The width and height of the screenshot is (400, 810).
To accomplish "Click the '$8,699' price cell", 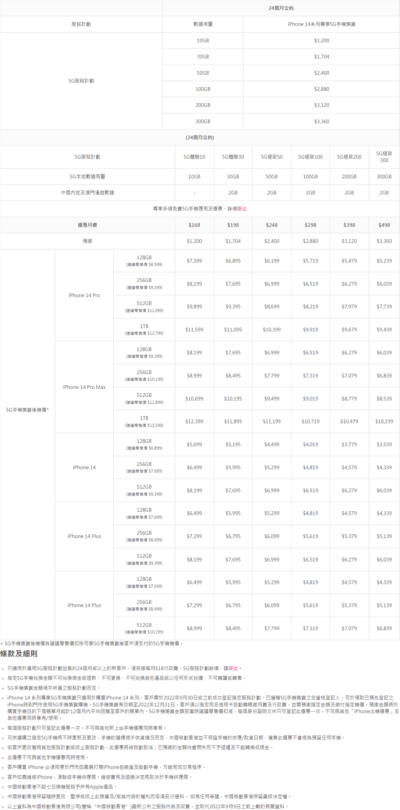I will pos(272,307).
